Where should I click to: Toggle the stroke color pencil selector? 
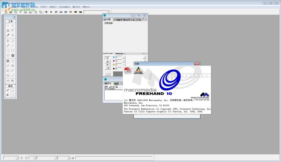tap(8, 90)
